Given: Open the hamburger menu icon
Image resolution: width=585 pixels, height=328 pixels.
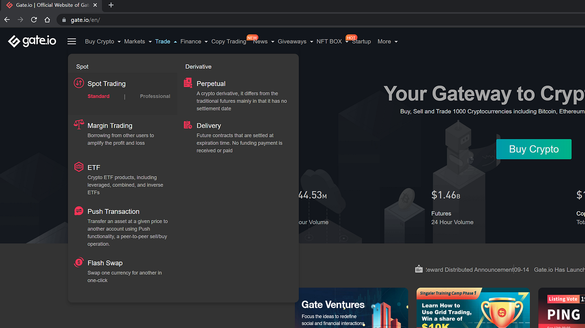Looking at the screenshot, I should [x=72, y=41].
